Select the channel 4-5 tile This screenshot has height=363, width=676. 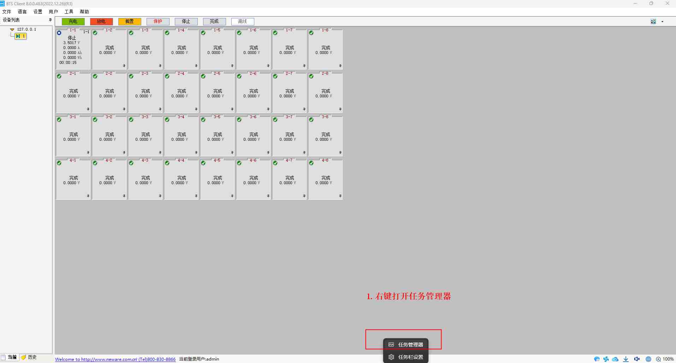coord(217,180)
